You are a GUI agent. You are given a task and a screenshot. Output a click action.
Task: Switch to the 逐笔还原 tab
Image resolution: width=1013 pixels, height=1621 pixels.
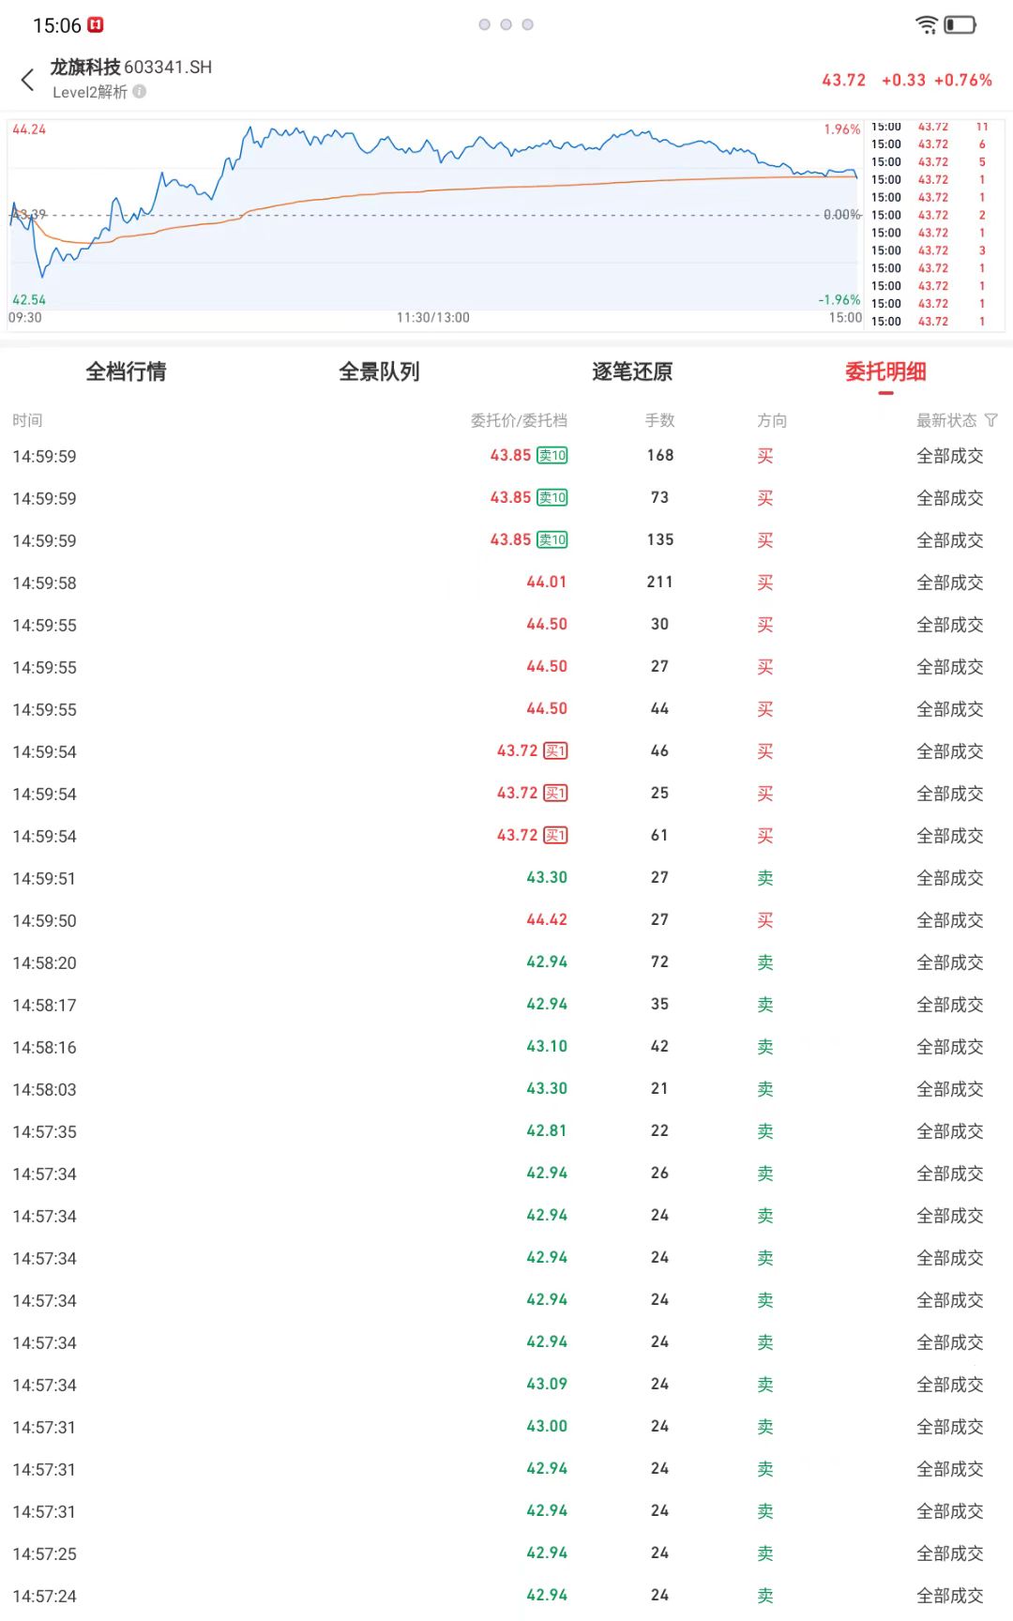632,371
